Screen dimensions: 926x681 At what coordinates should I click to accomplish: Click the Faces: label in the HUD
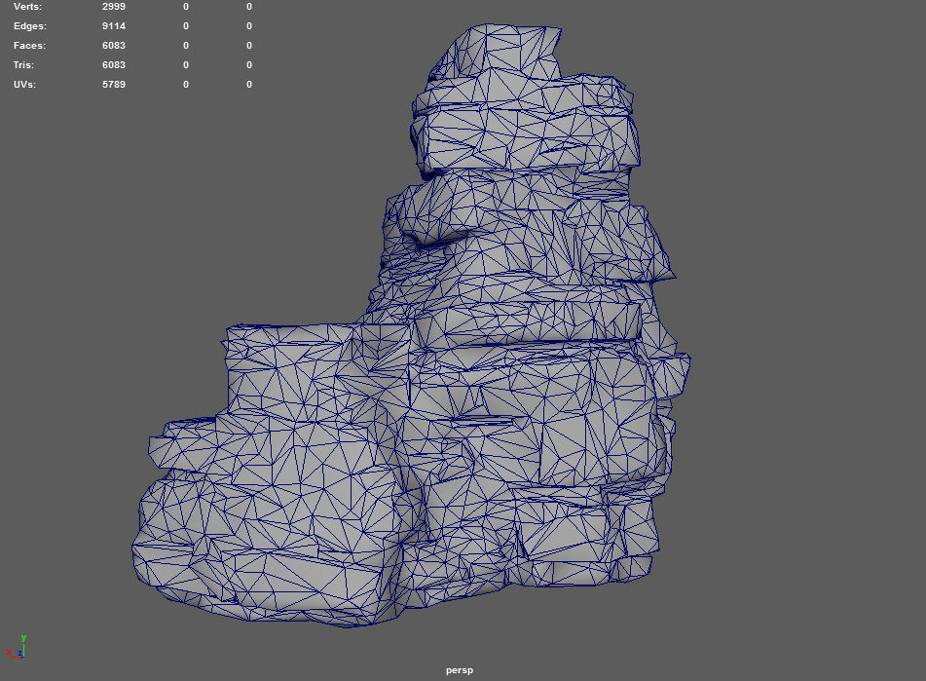click(x=29, y=46)
